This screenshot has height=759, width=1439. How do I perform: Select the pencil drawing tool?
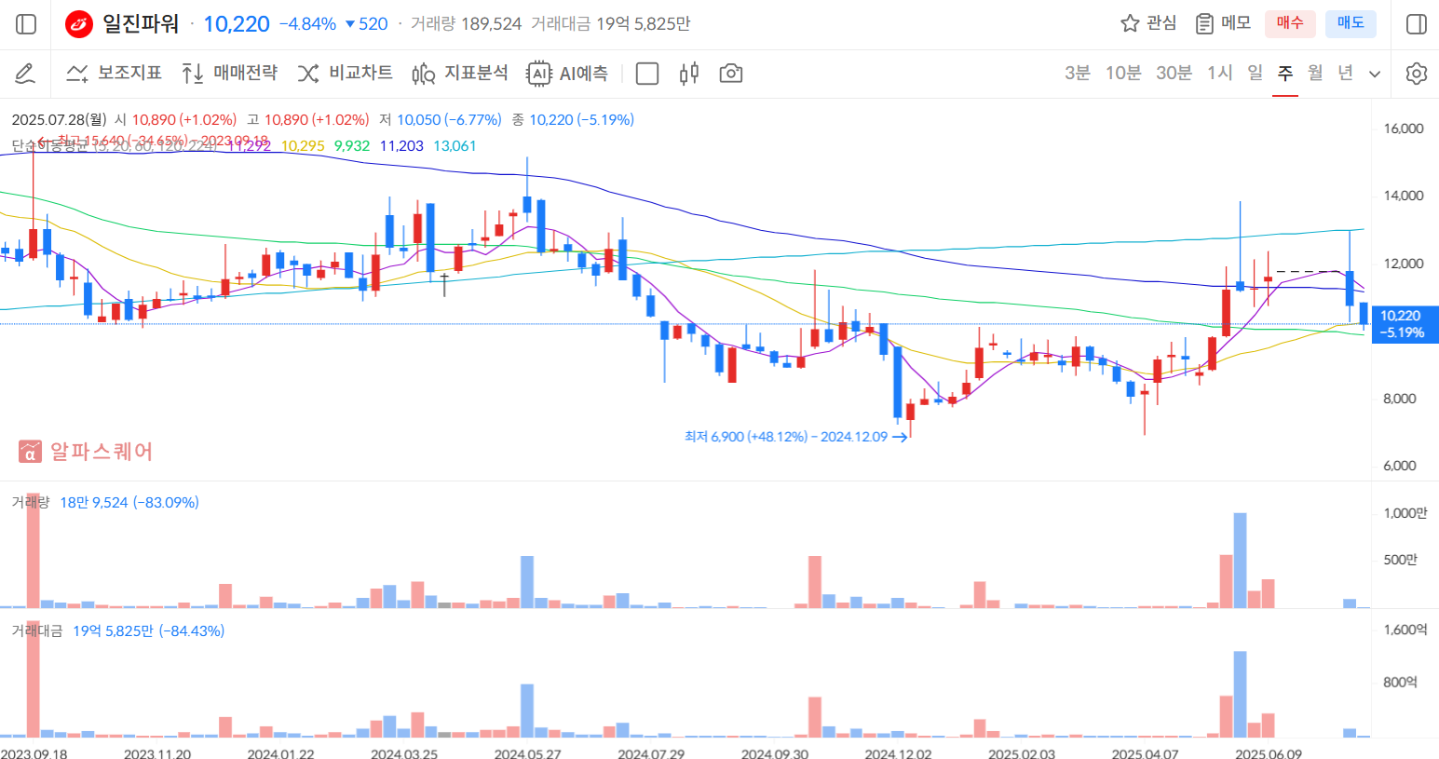click(25, 74)
